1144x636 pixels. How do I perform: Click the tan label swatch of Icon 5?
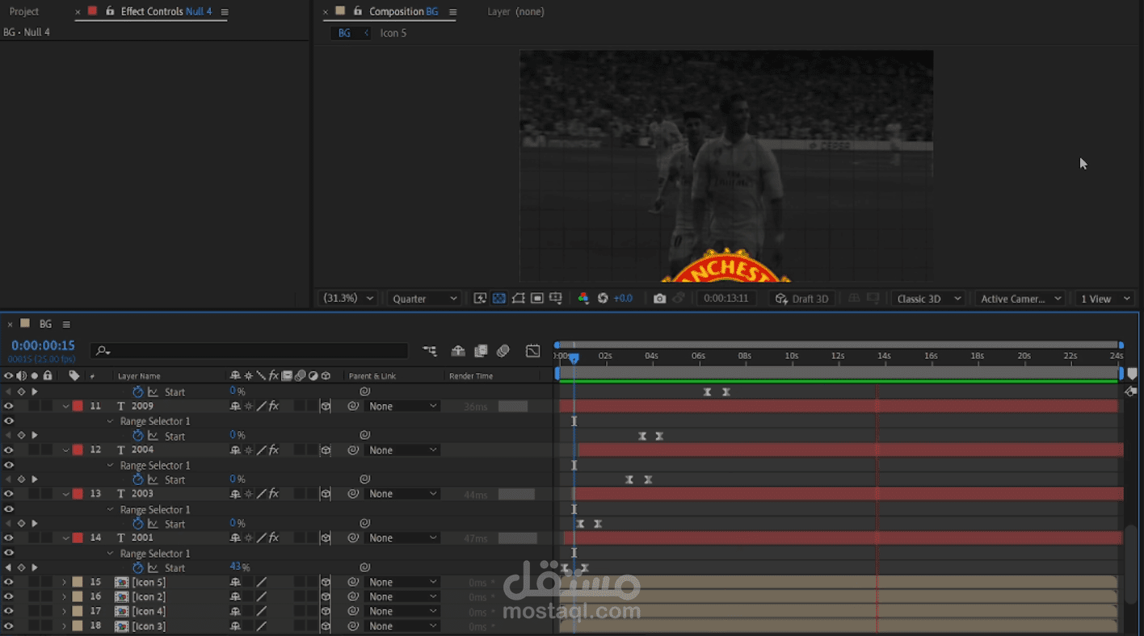point(78,582)
